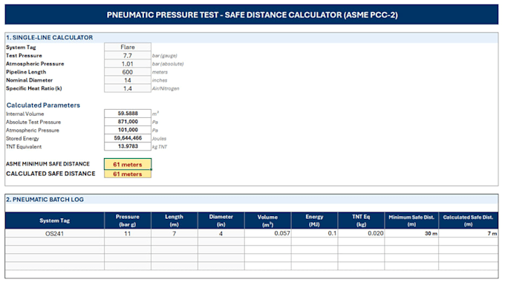This screenshot has height=285, width=505.
Task: Select the 'Internal Volume' row label
Action: tap(25, 114)
